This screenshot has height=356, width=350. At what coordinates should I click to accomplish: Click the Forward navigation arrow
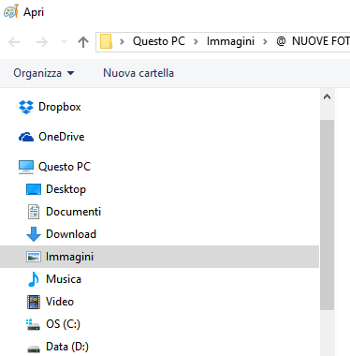coord(42,42)
